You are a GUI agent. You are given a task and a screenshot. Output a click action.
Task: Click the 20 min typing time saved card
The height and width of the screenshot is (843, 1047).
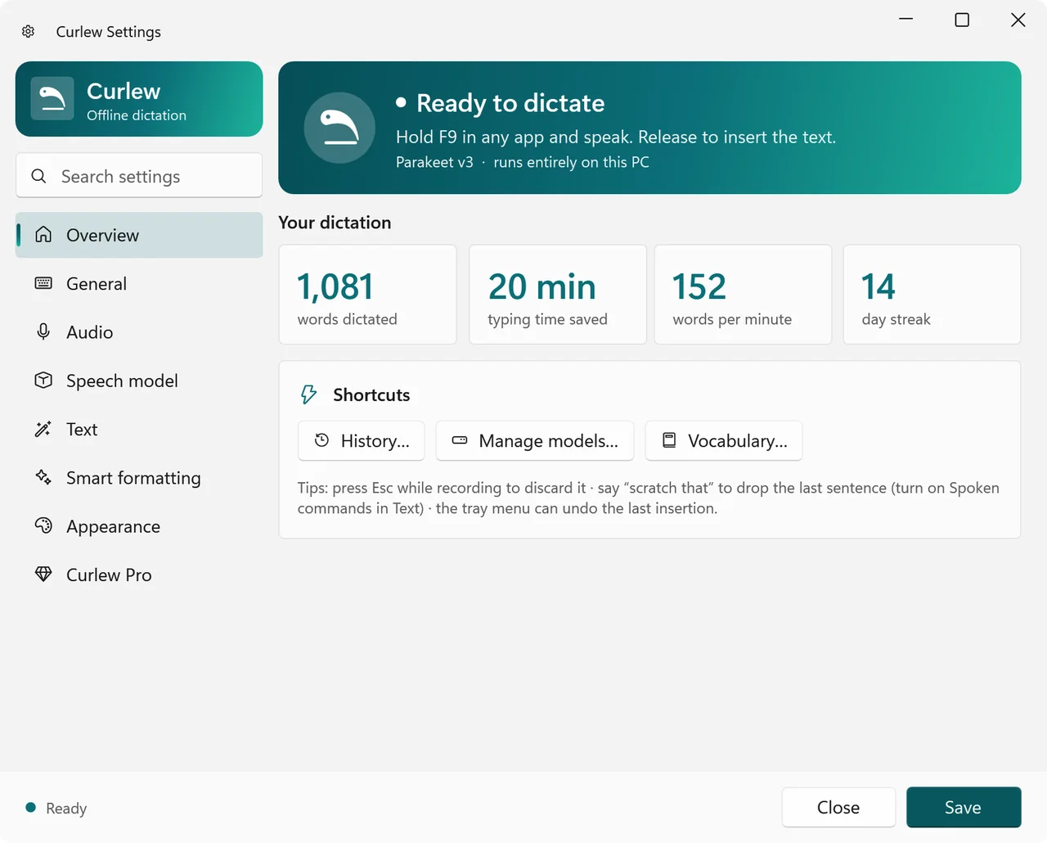[x=558, y=295]
